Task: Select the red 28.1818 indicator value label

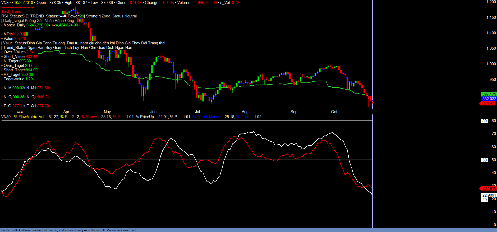Action: [489, 188]
